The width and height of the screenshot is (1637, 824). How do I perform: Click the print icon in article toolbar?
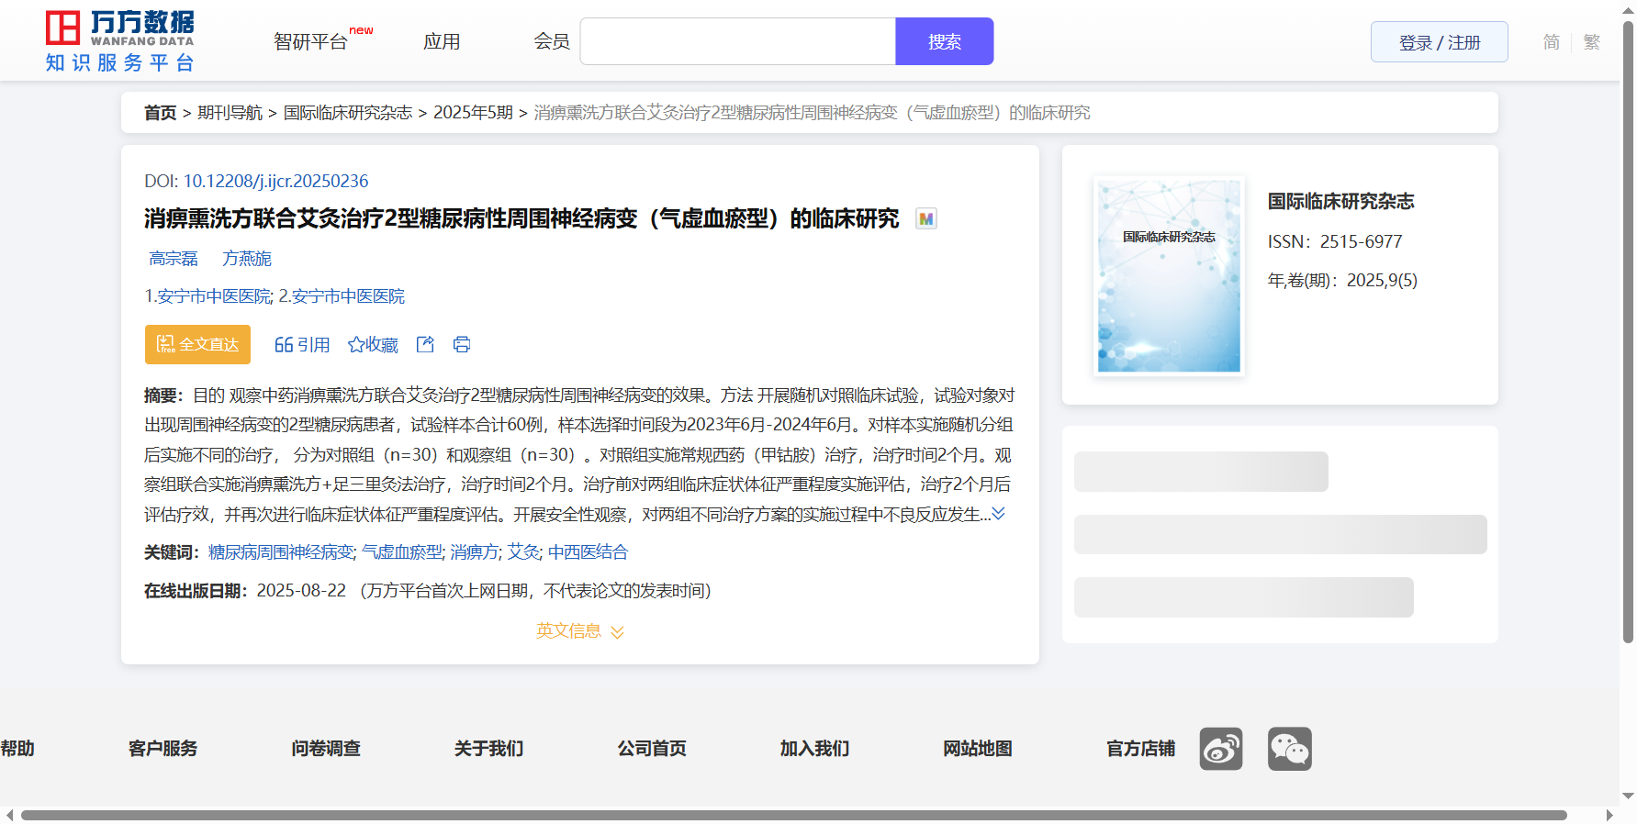(462, 344)
